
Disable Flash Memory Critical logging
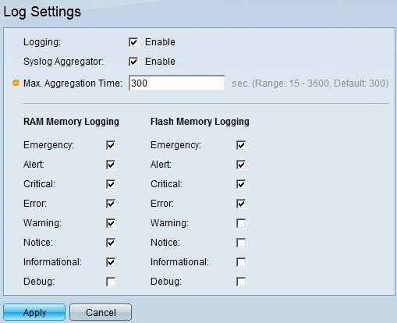[241, 184]
